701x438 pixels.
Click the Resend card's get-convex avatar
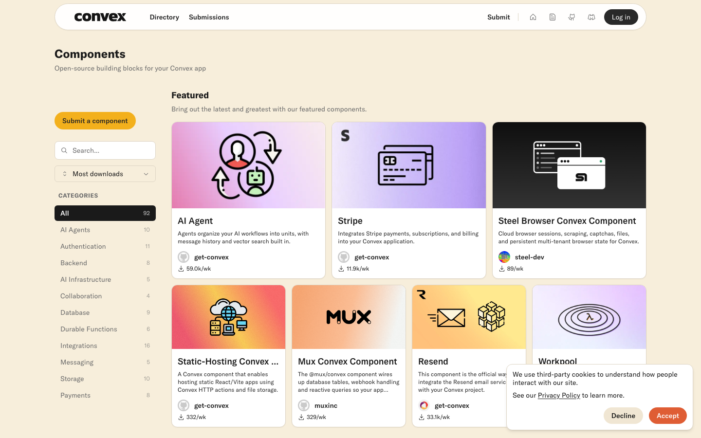coord(424,405)
